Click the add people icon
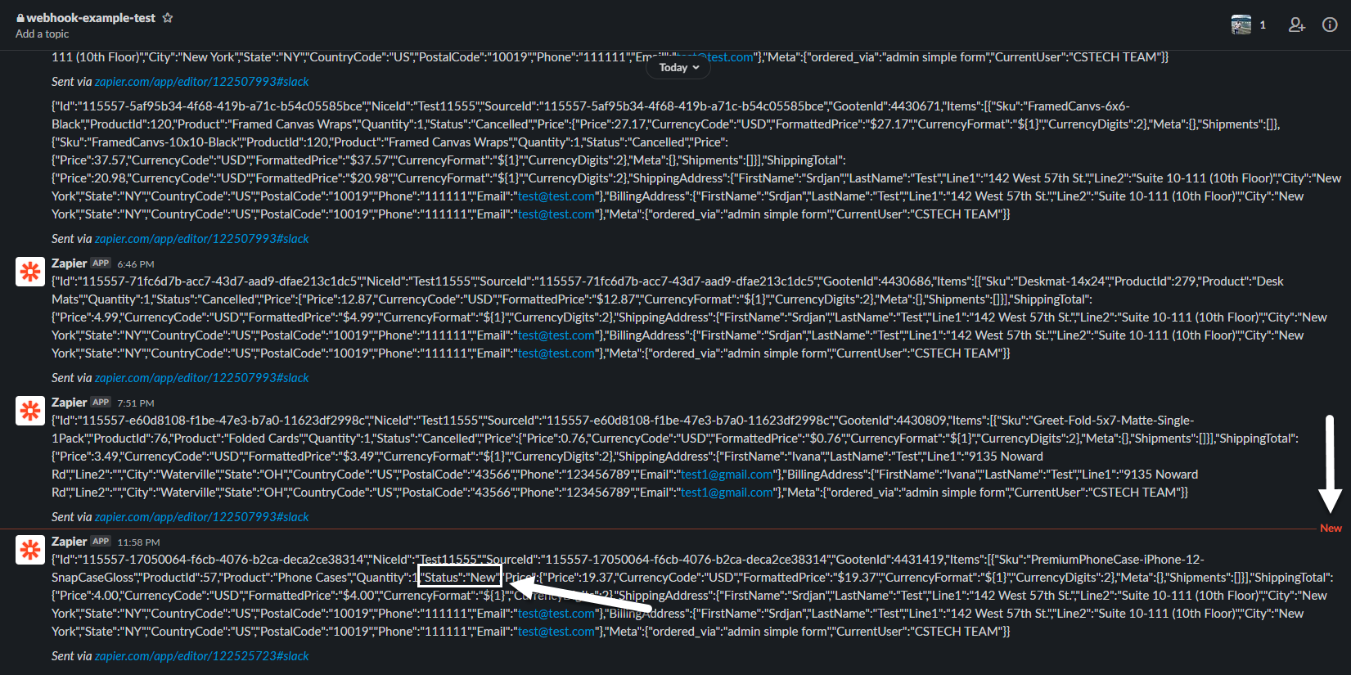Viewport: 1351px width, 675px height. coord(1297,25)
